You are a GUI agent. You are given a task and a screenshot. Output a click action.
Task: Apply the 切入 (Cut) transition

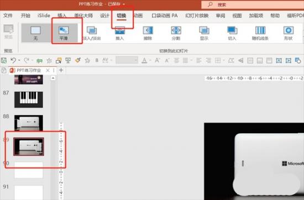(x=232, y=33)
